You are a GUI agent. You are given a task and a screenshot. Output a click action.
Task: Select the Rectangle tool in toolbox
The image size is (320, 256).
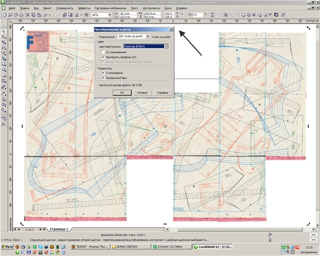(3, 64)
